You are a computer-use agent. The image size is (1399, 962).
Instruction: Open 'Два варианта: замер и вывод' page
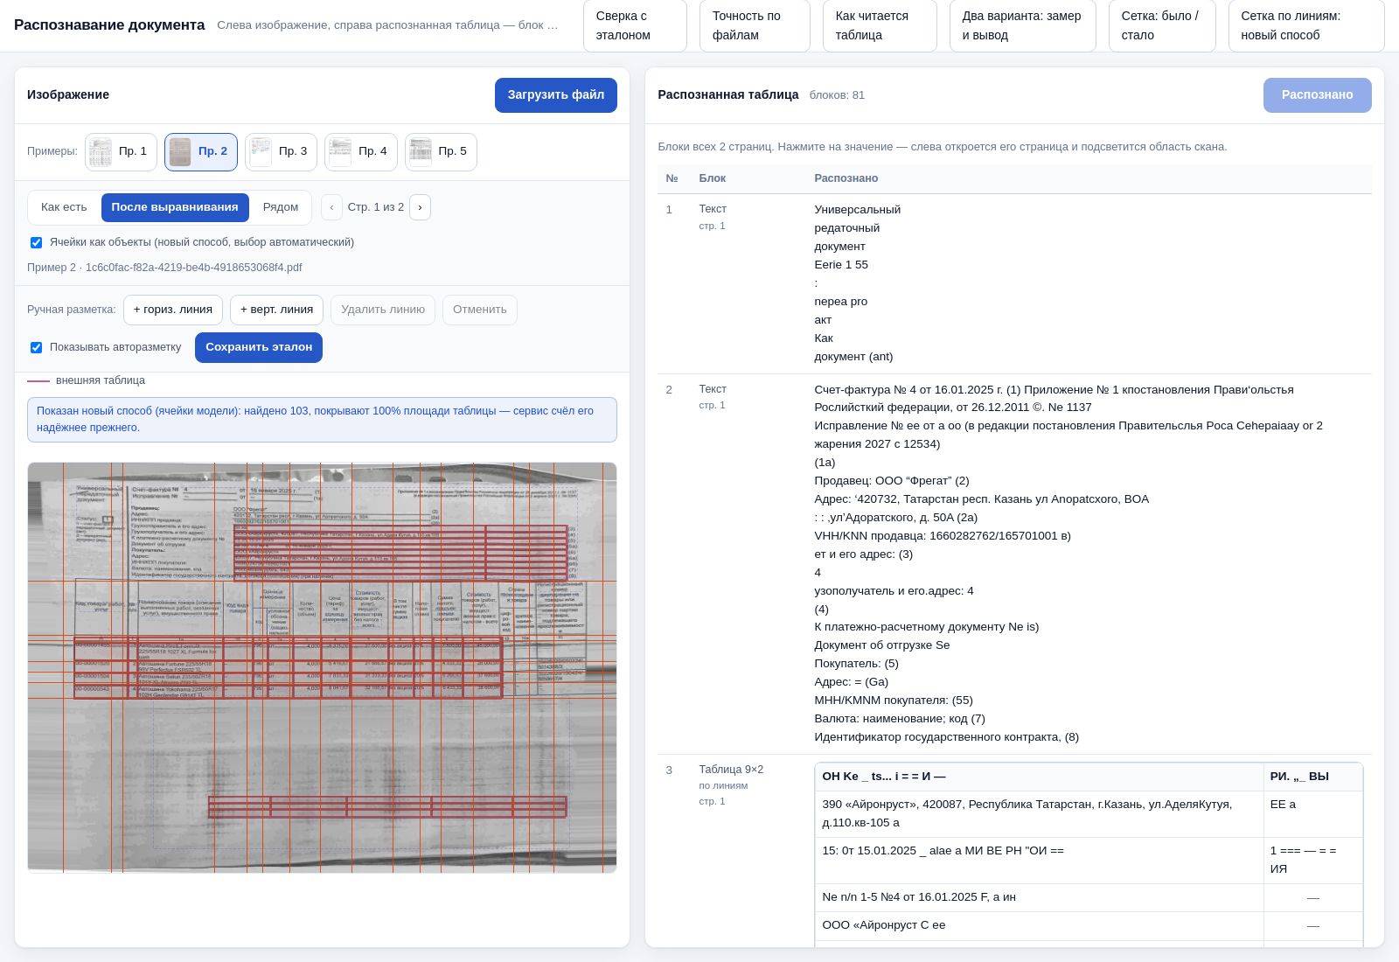1023,26
